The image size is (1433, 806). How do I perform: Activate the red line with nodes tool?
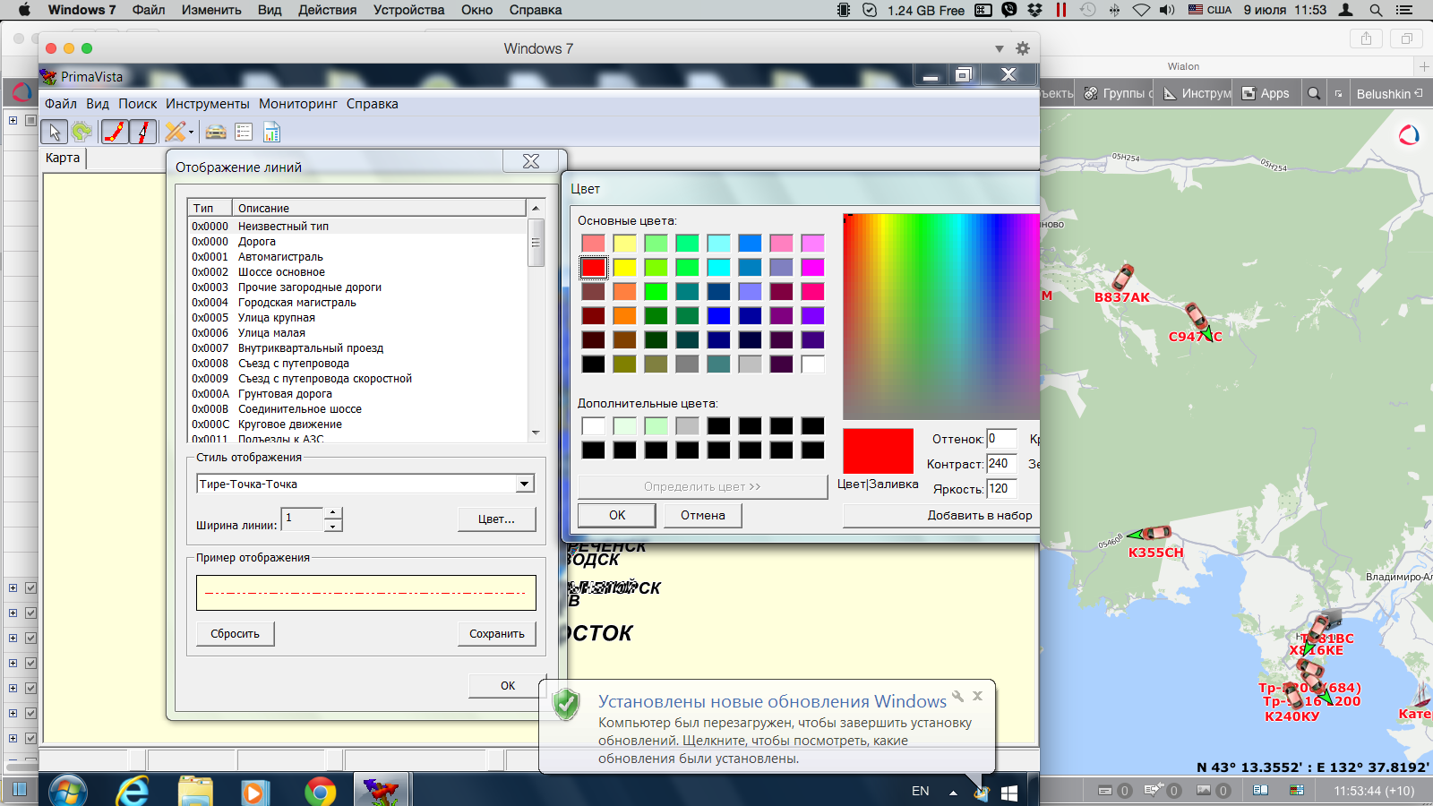tap(114, 133)
